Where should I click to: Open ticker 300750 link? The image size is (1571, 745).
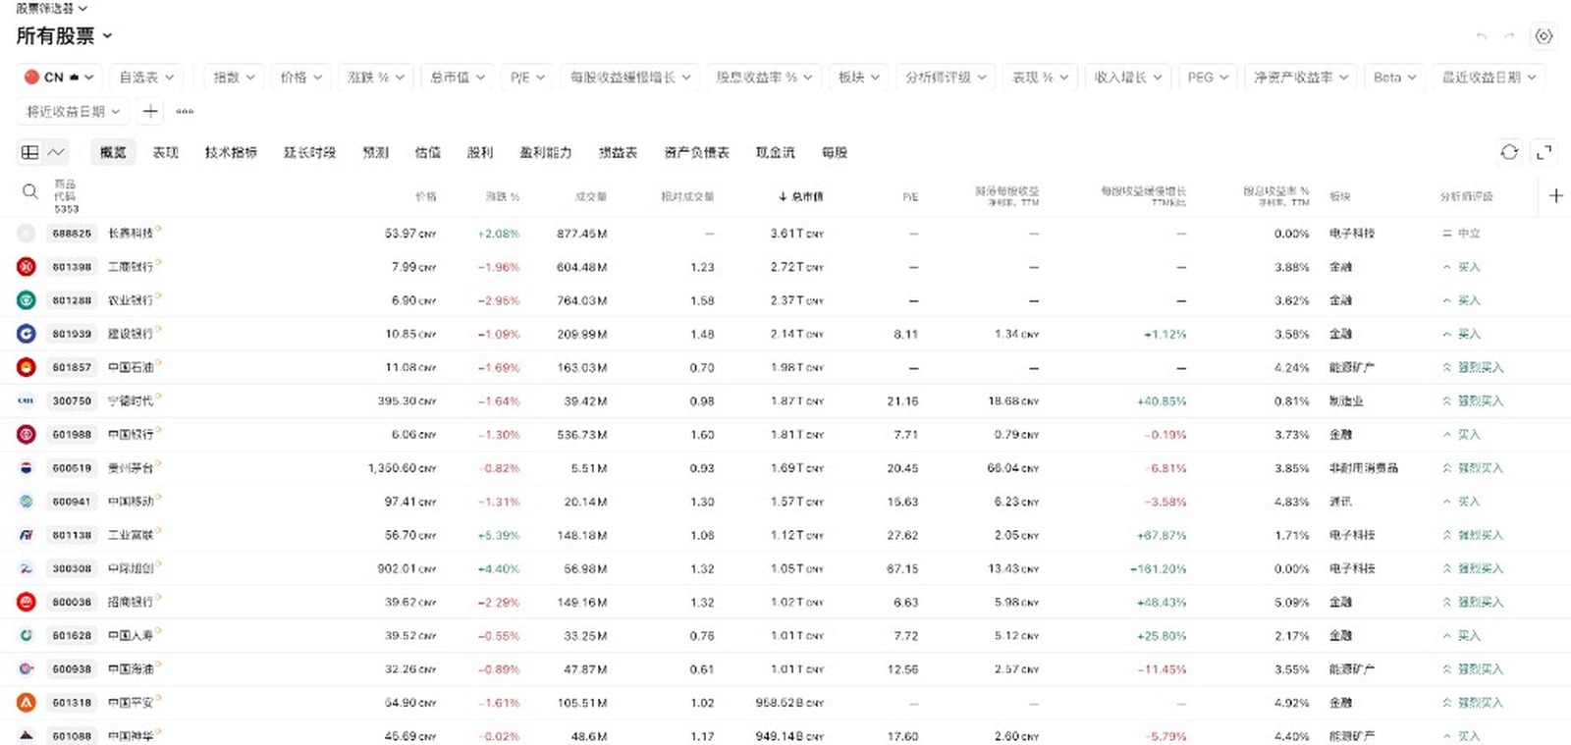pos(72,400)
